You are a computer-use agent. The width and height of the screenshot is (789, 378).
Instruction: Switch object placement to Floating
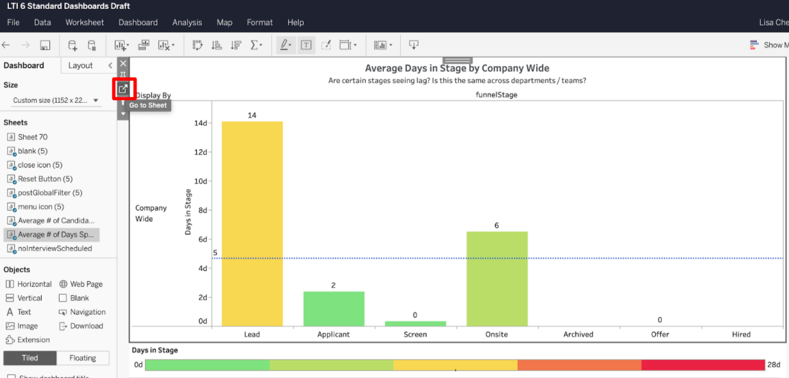tap(82, 357)
